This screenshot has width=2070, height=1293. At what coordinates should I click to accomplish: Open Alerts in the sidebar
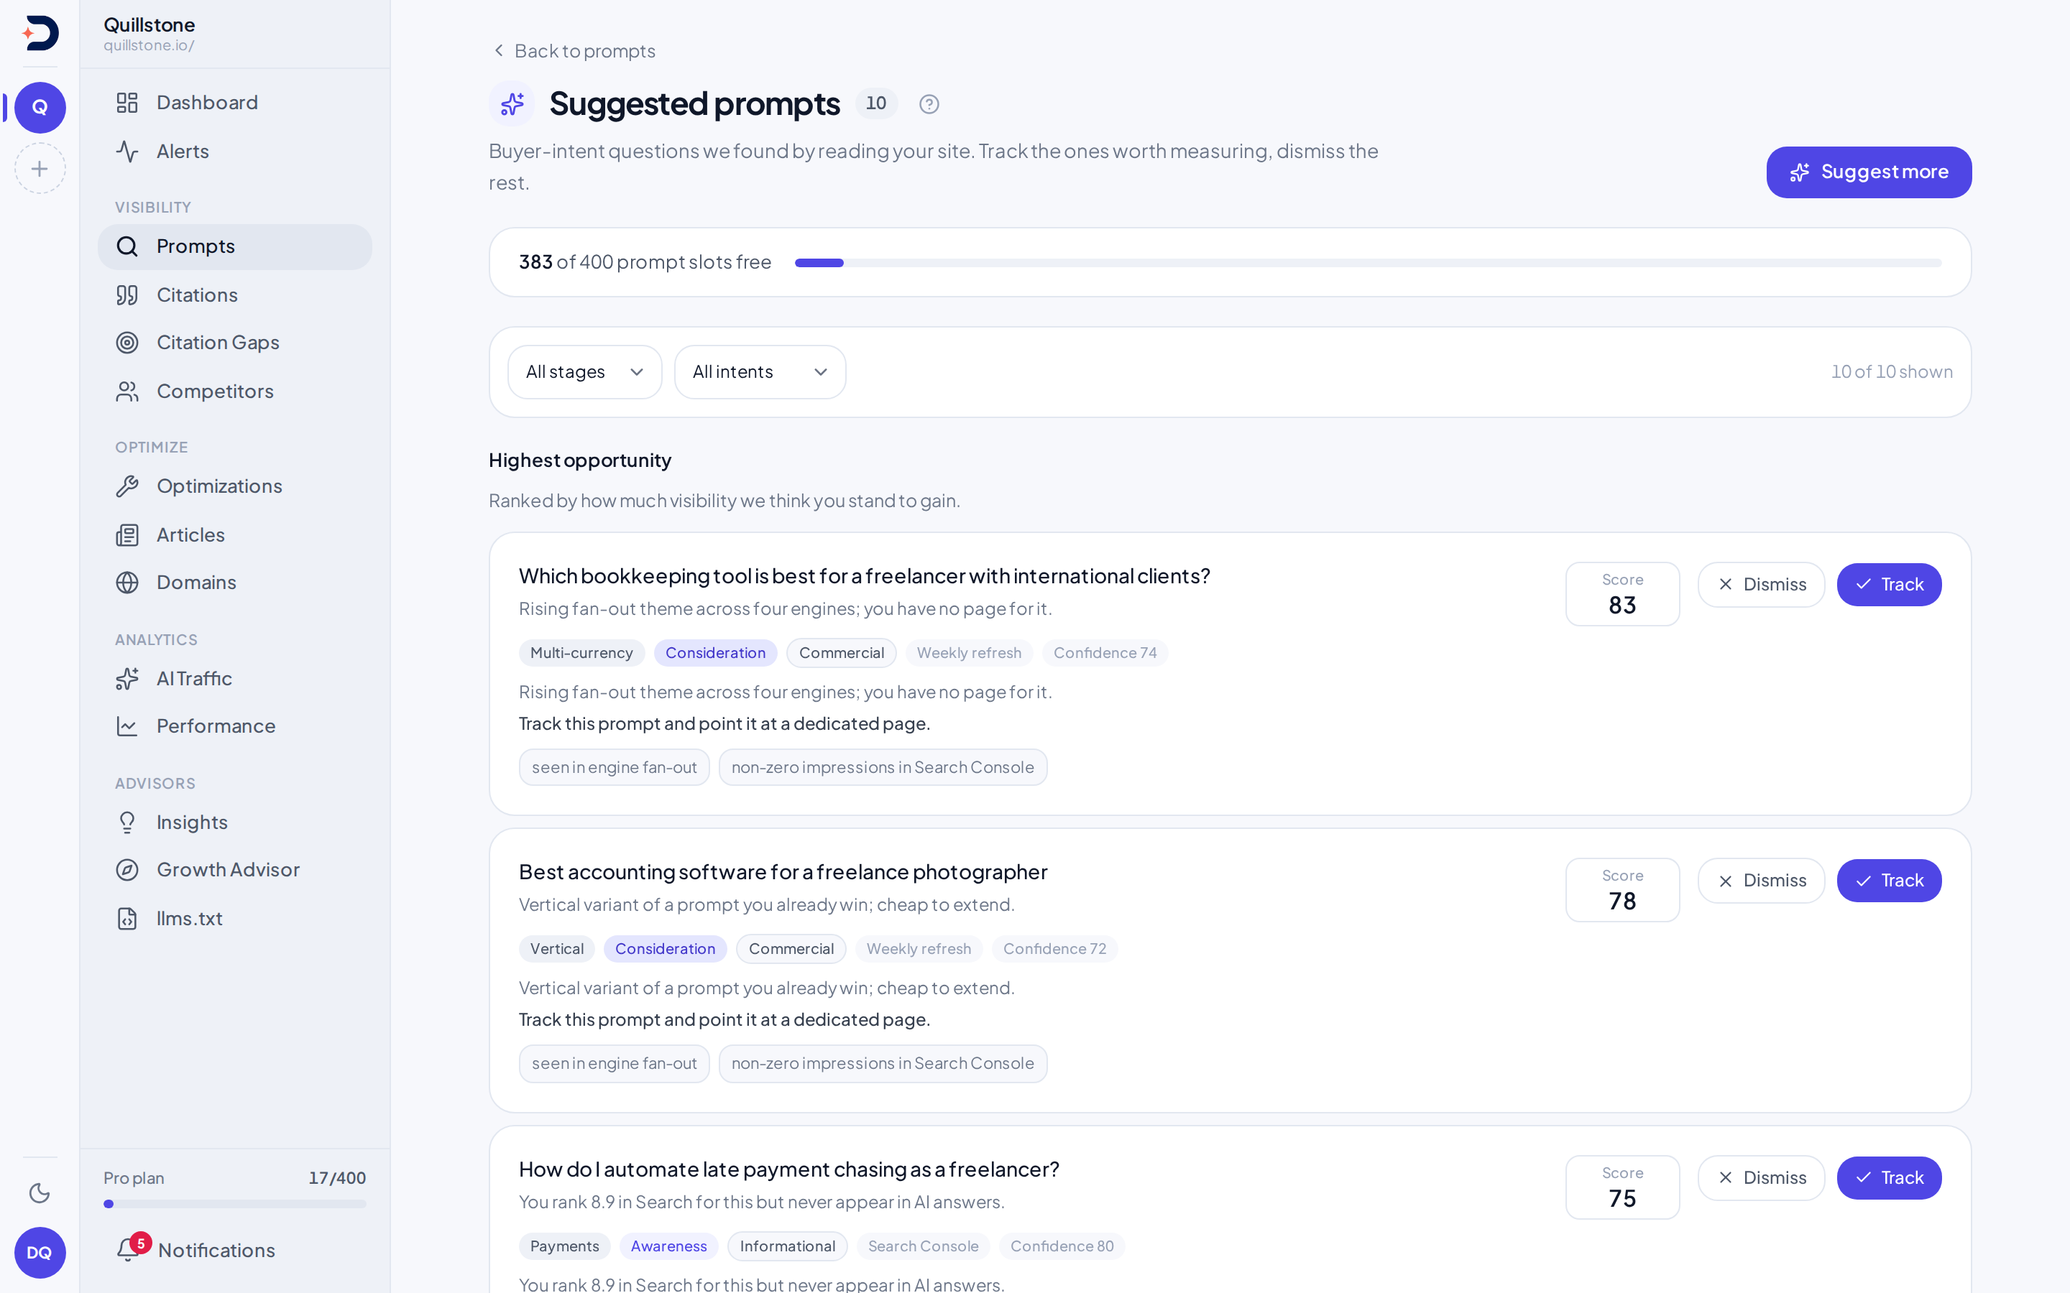point(235,152)
